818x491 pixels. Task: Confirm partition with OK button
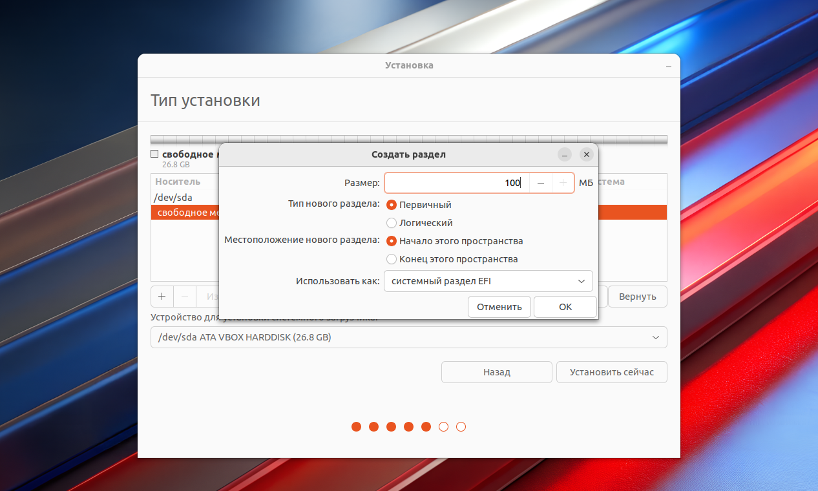(x=565, y=307)
